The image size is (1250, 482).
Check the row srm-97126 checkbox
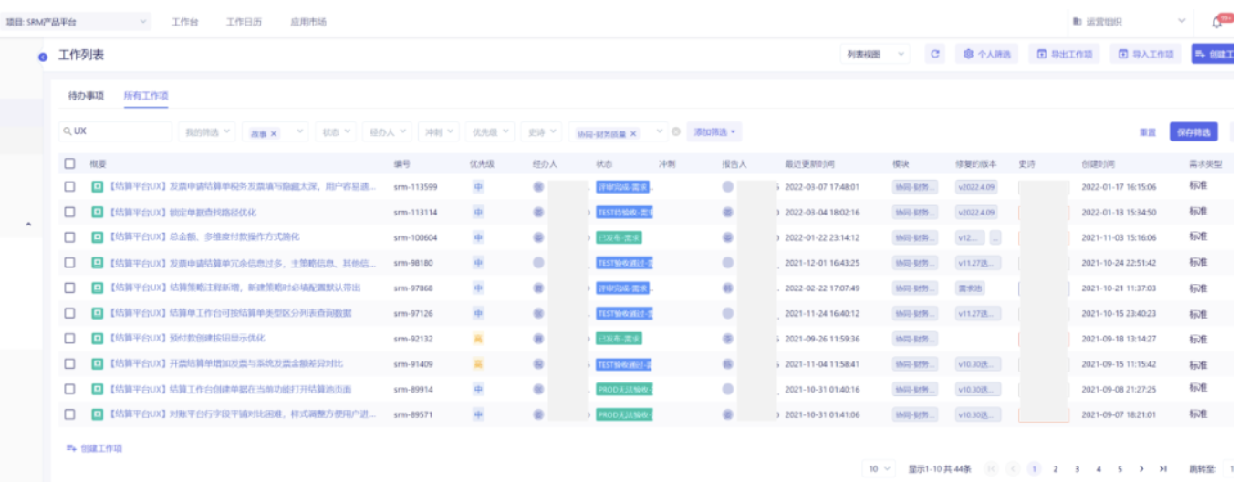tap(70, 313)
